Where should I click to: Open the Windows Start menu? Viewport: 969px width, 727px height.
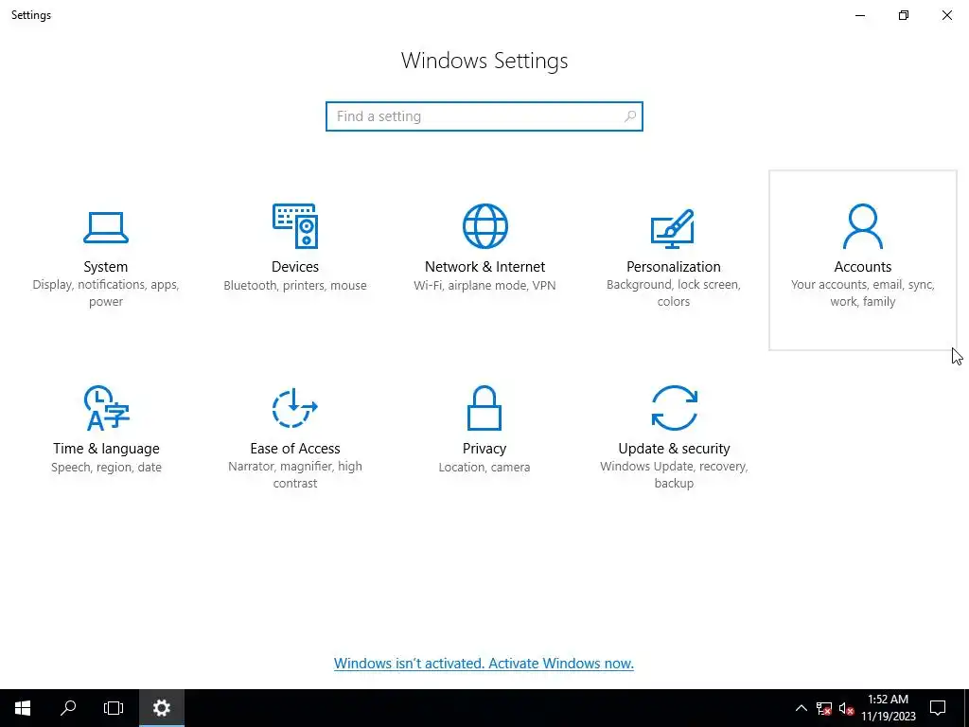[23, 708]
